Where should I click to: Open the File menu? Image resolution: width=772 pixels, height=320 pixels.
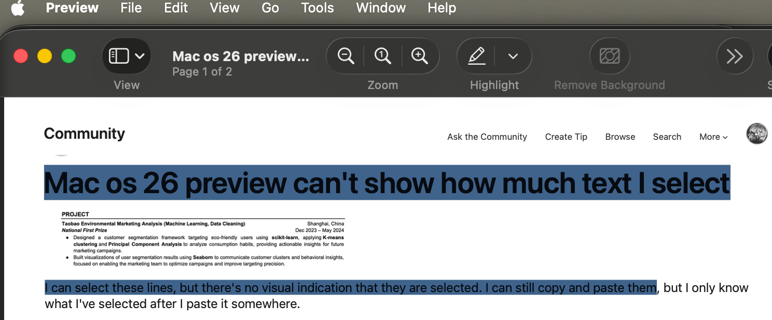131,8
